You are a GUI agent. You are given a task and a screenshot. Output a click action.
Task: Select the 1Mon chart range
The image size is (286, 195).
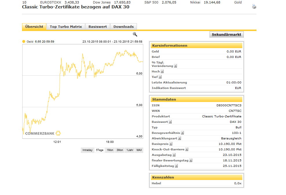tap(110, 150)
